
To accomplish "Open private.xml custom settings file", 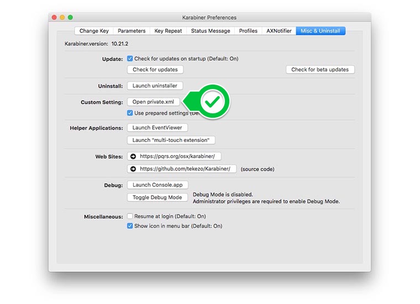I will point(153,102).
